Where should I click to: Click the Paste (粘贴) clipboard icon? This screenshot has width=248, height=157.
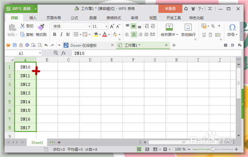coord(12,28)
